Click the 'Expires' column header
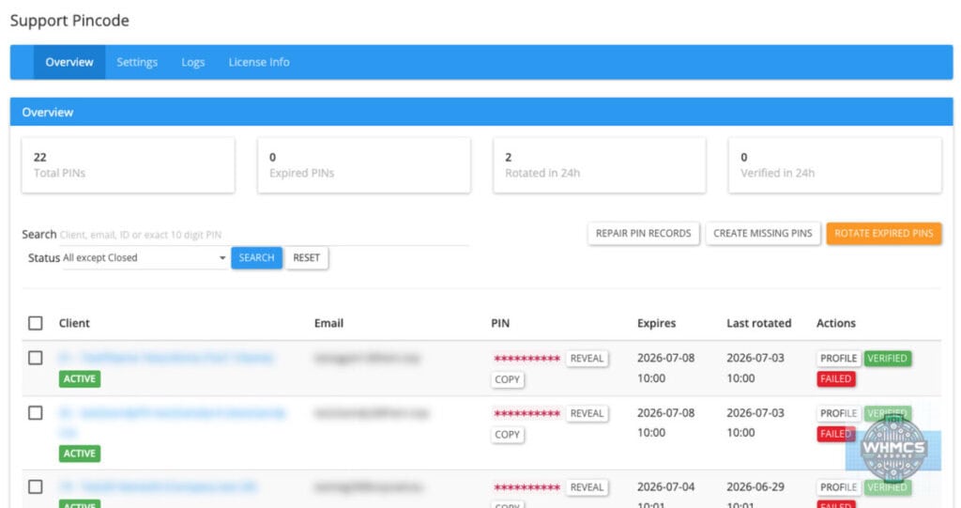Screen dimensions: 961x508 656,323
